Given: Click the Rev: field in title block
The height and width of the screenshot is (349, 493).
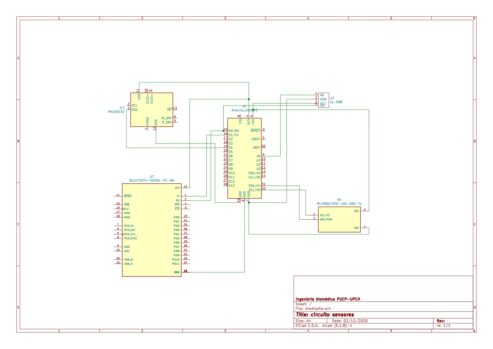Looking at the screenshot, I should (x=441, y=321).
